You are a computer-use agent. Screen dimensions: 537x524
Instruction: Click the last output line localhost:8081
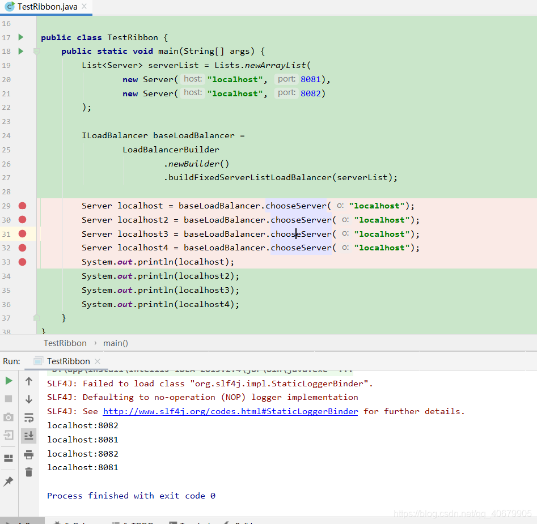point(83,467)
